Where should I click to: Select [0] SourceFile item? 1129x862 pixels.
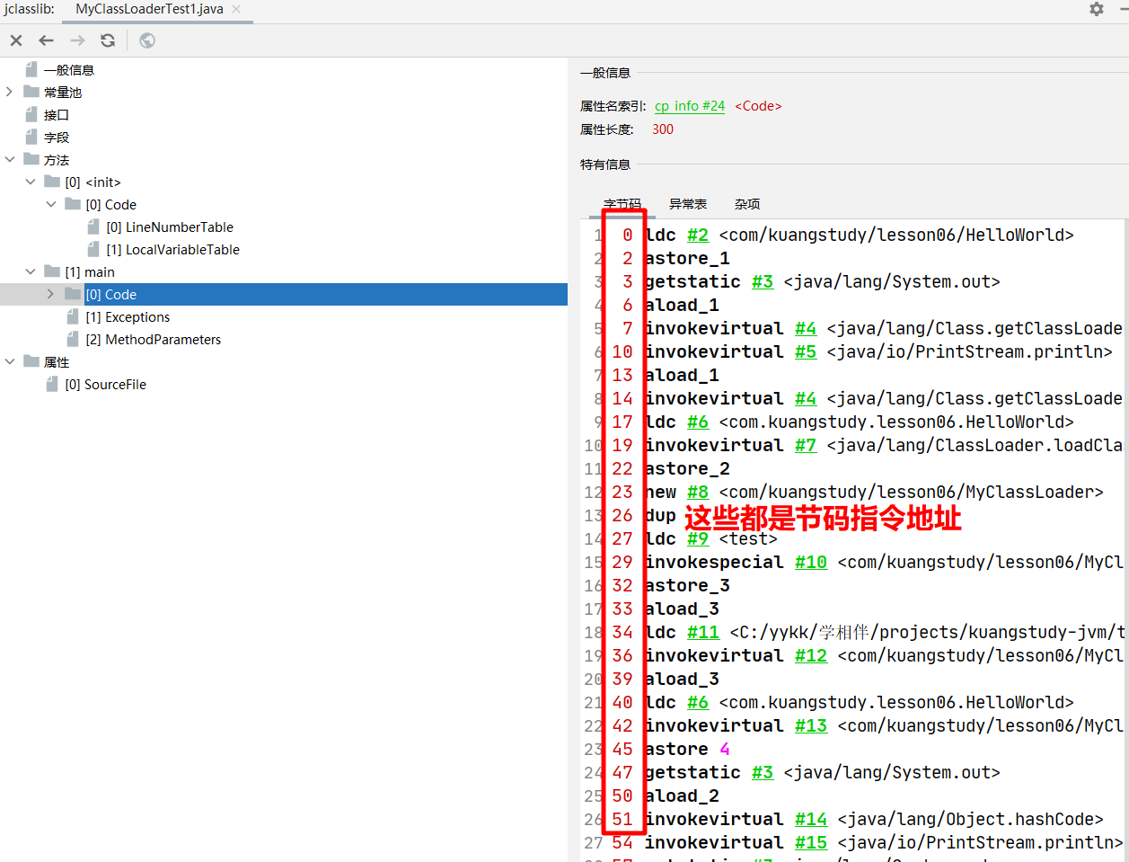coord(106,384)
